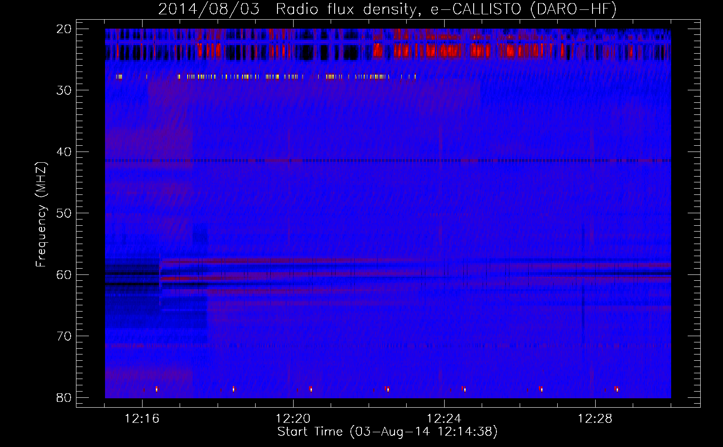Click the "Start Time (03-Aug-14 12:14:38)" label
The height and width of the screenshot is (447, 723).
[x=387, y=432]
